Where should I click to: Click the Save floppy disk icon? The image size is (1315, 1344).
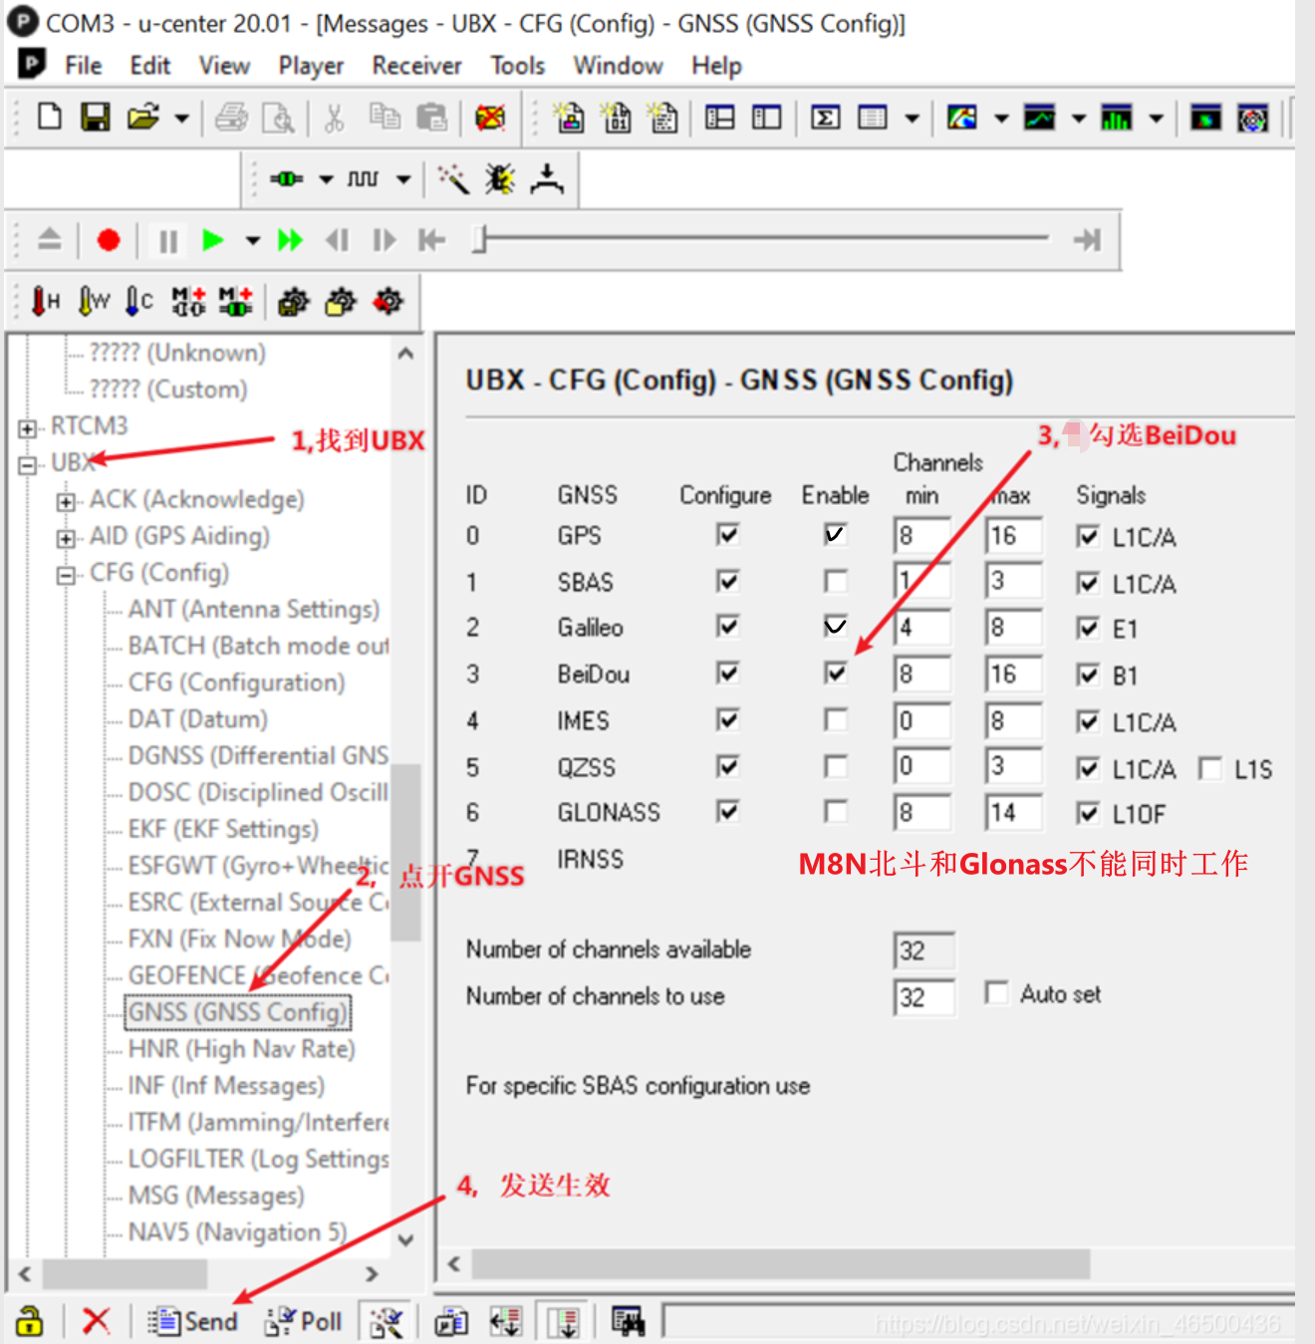click(96, 118)
